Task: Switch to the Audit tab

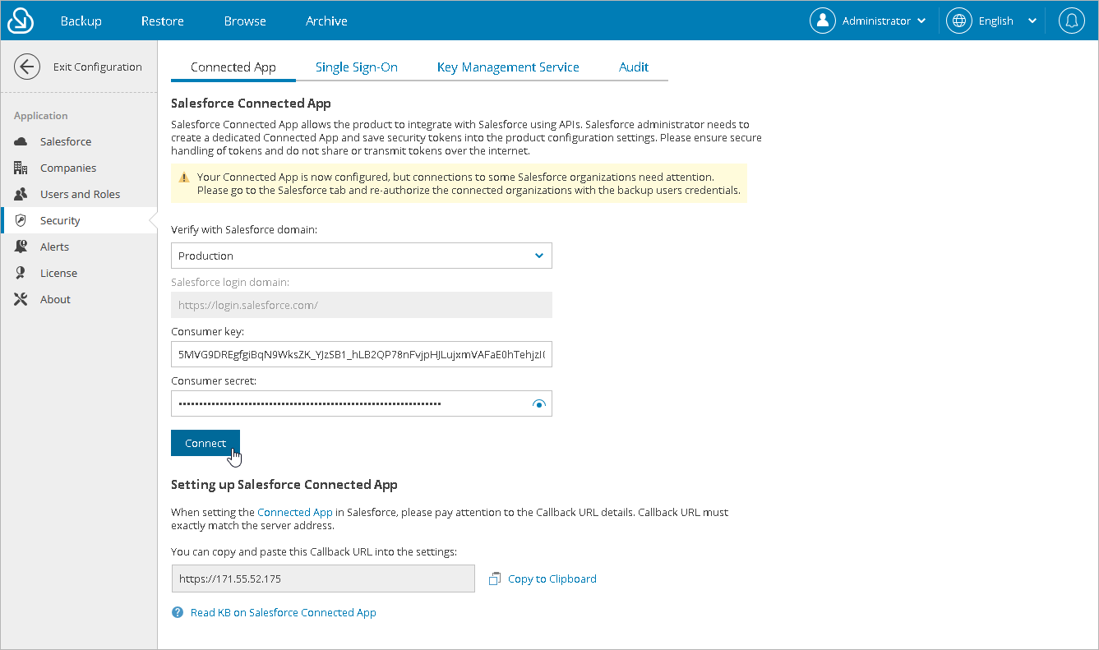Action: pyautogui.click(x=634, y=67)
